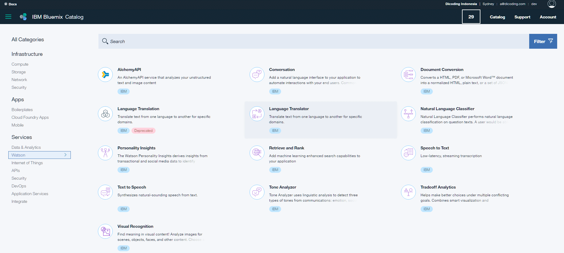
Task: Open the Catalog menu item
Action: 497,17
